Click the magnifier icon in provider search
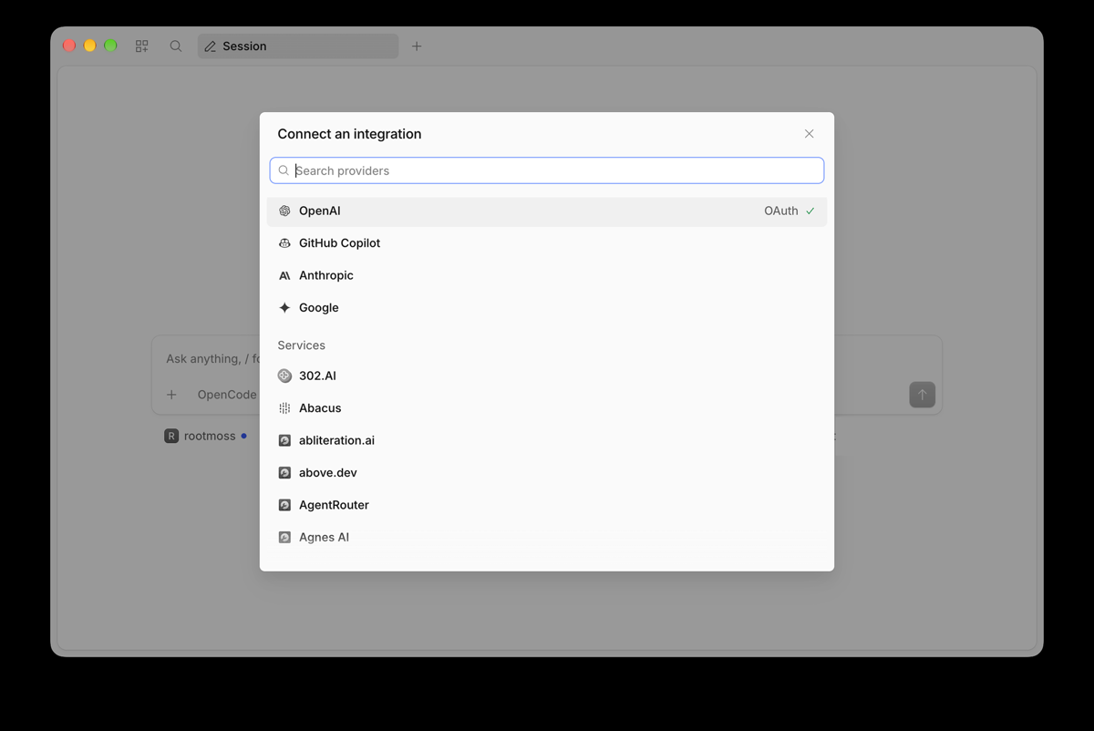1094x731 pixels. (284, 170)
